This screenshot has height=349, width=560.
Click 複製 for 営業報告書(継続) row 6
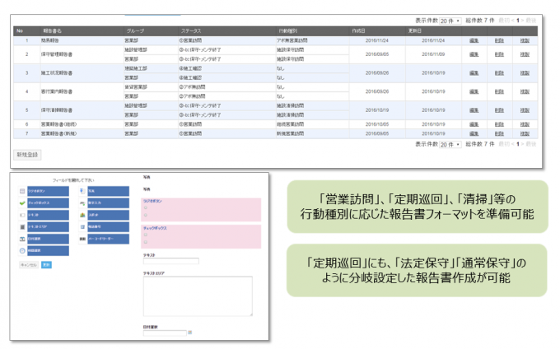click(525, 124)
